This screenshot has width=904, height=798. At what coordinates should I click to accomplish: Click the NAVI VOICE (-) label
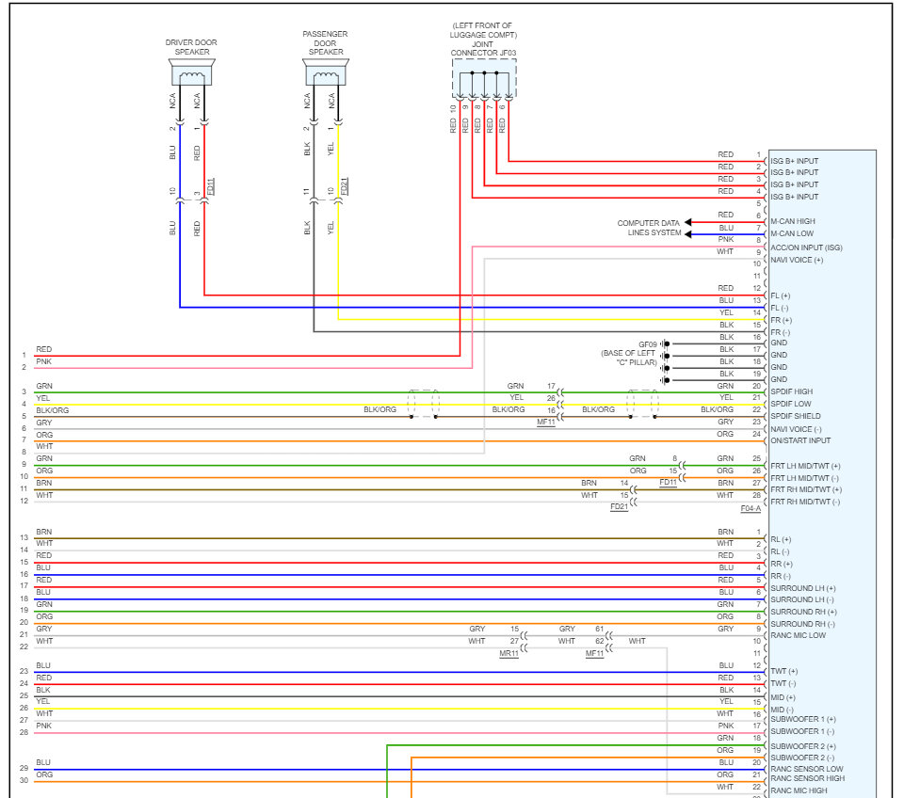click(797, 429)
